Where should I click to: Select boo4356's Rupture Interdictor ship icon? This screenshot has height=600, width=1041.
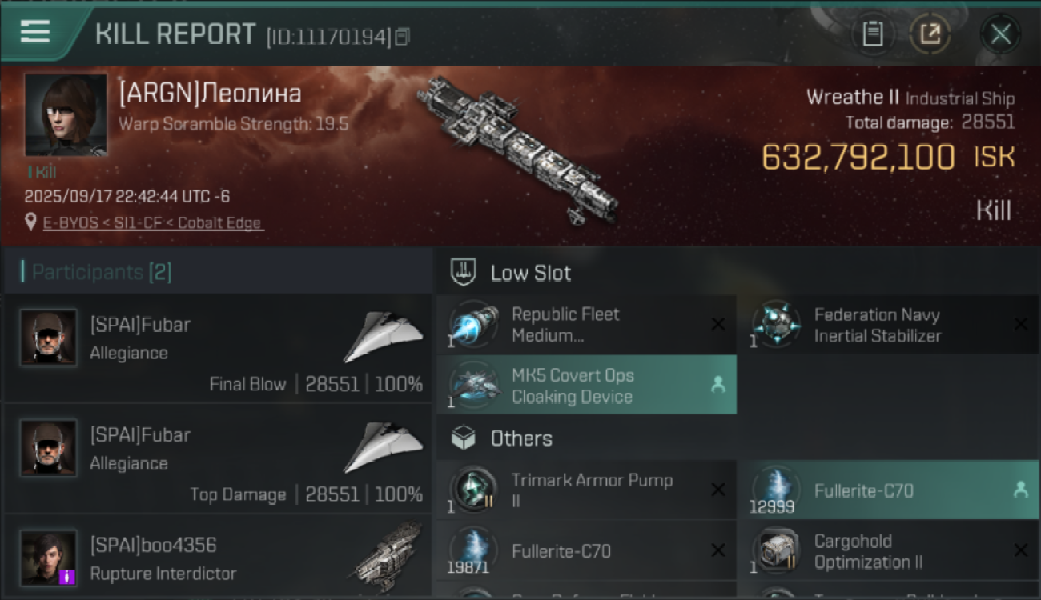pyautogui.click(x=388, y=557)
